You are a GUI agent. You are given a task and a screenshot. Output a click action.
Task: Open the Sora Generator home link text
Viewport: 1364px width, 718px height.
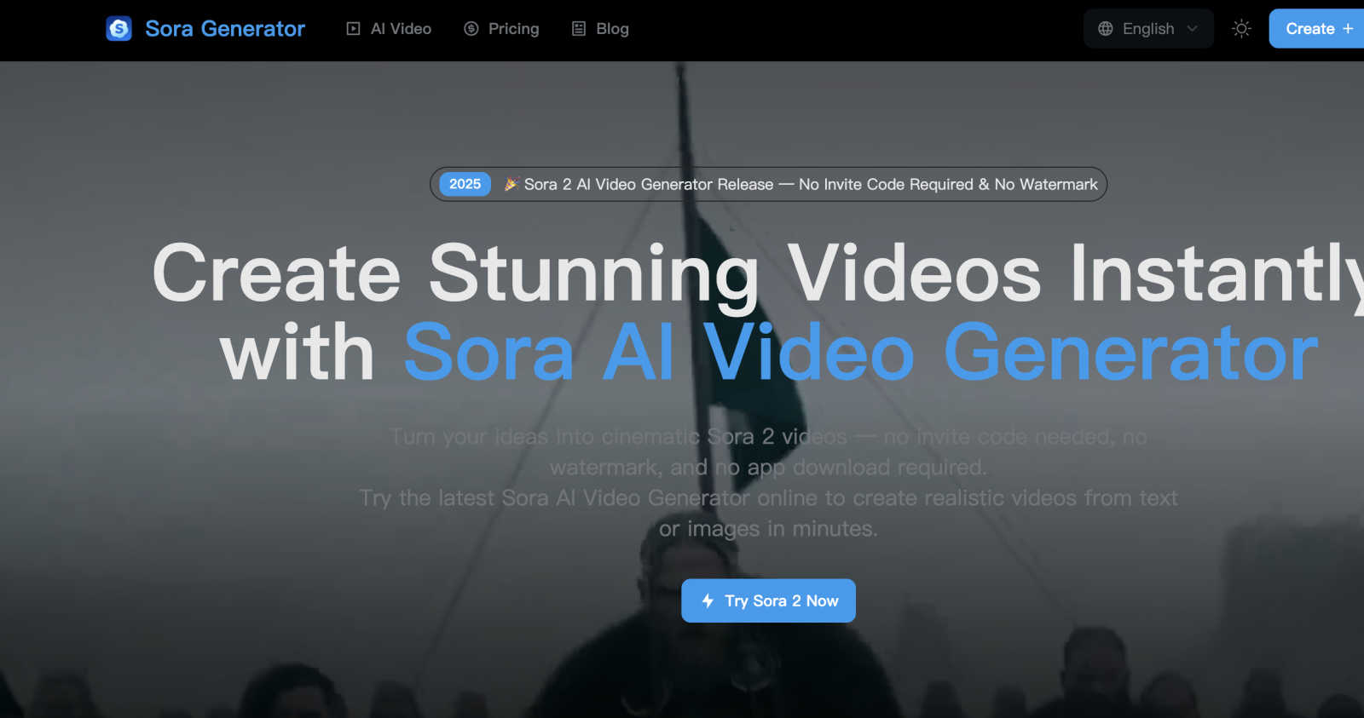point(225,29)
